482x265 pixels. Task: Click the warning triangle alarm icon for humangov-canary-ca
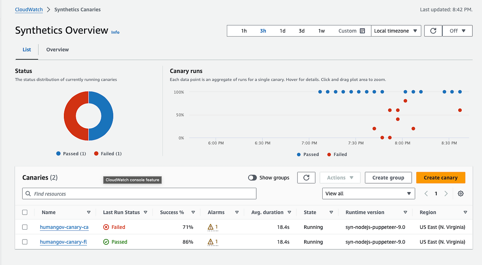[210, 227]
